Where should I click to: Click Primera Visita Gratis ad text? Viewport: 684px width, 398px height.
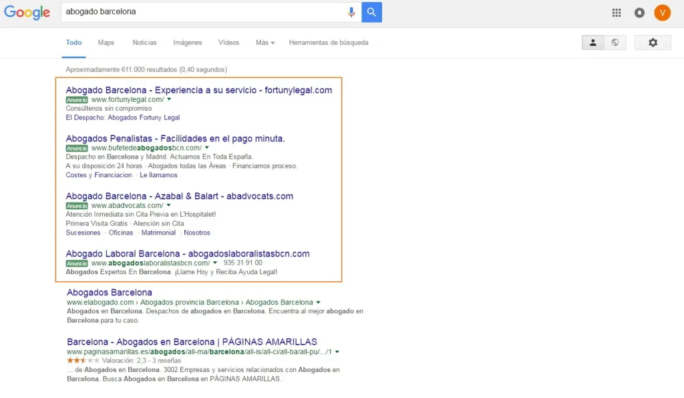(96, 223)
